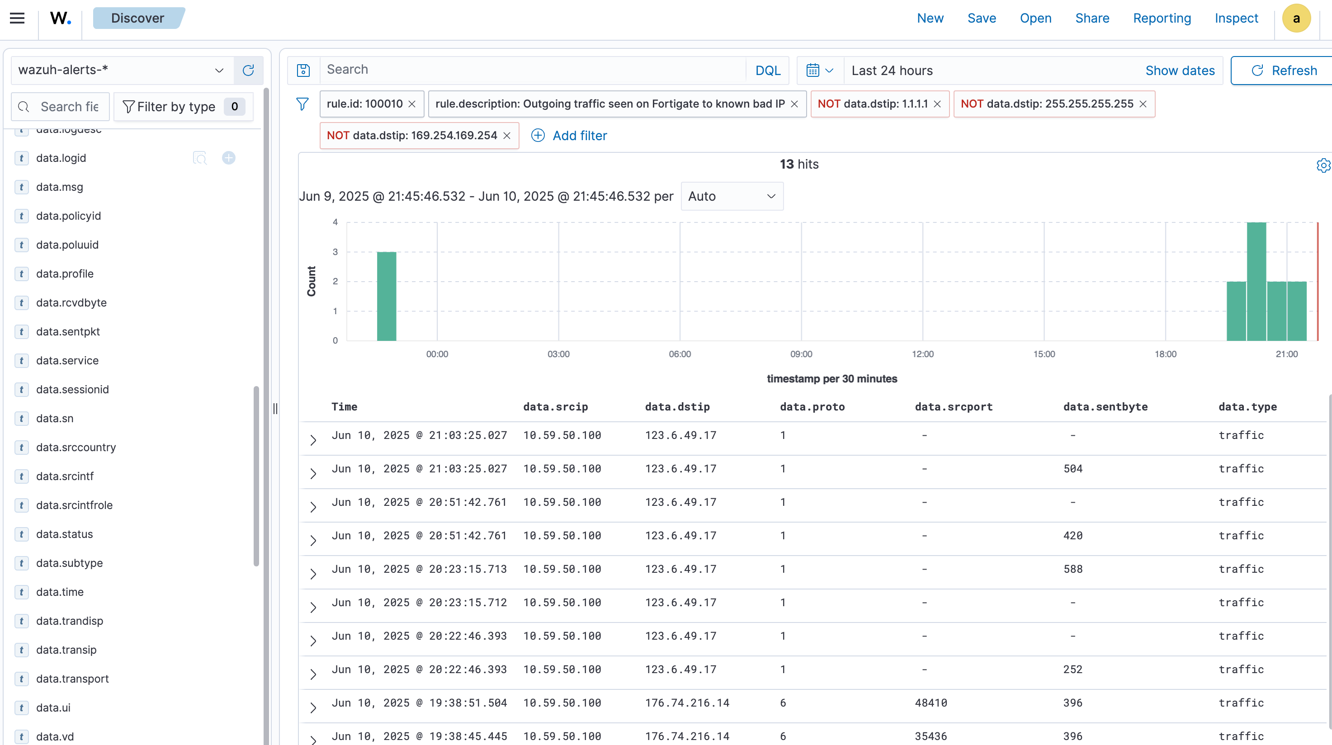This screenshot has width=1332, height=745.
Task: Click dstip 176.74.216.14 in 19:38:51 row
Action: click(x=687, y=703)
